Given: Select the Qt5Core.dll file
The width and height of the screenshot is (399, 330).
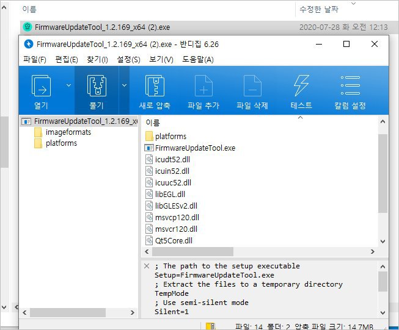Looking at the screenshot, I should pos(174,240).
